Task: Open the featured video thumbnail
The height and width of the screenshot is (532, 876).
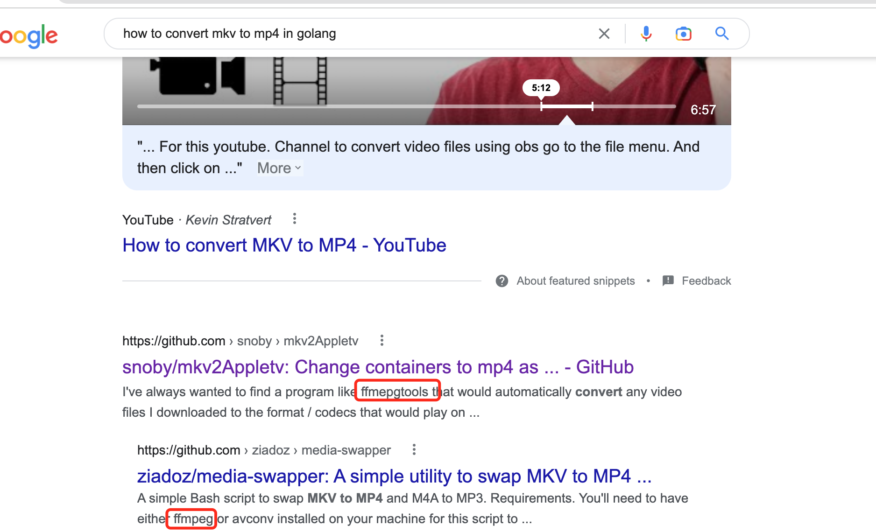Action: [426, 91]
